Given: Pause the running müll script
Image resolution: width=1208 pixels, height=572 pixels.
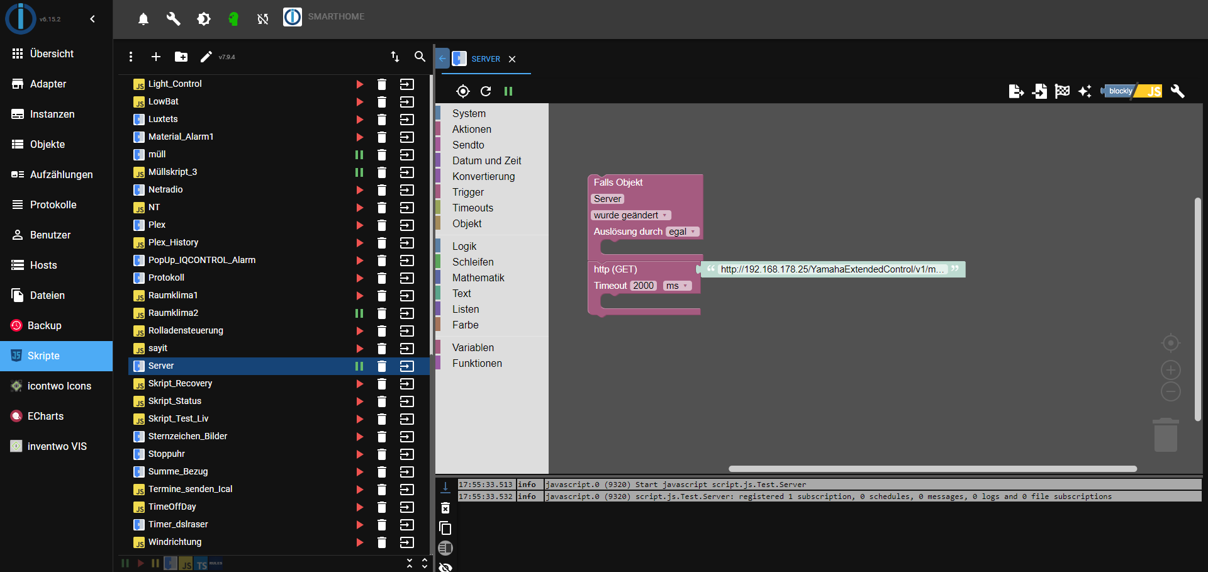Looking at the screenshot, I should click(x=359, y=155).
